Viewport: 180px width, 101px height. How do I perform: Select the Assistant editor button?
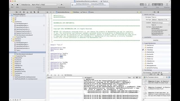[x=145, y=4]
